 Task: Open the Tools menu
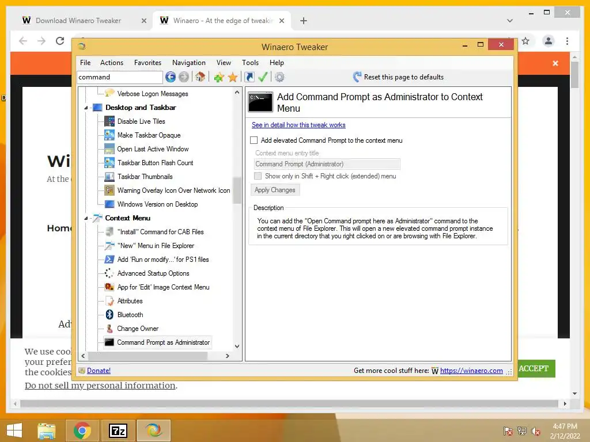click(250, 63)
